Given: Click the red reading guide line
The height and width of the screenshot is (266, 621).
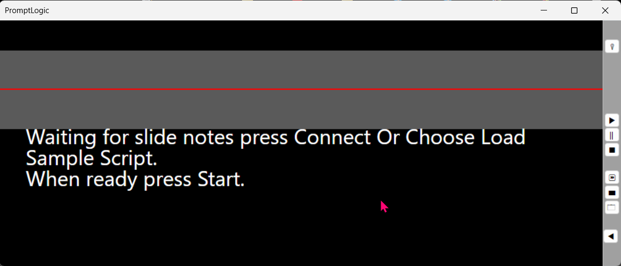Looking at the screenshot, I should coord(301,90).
